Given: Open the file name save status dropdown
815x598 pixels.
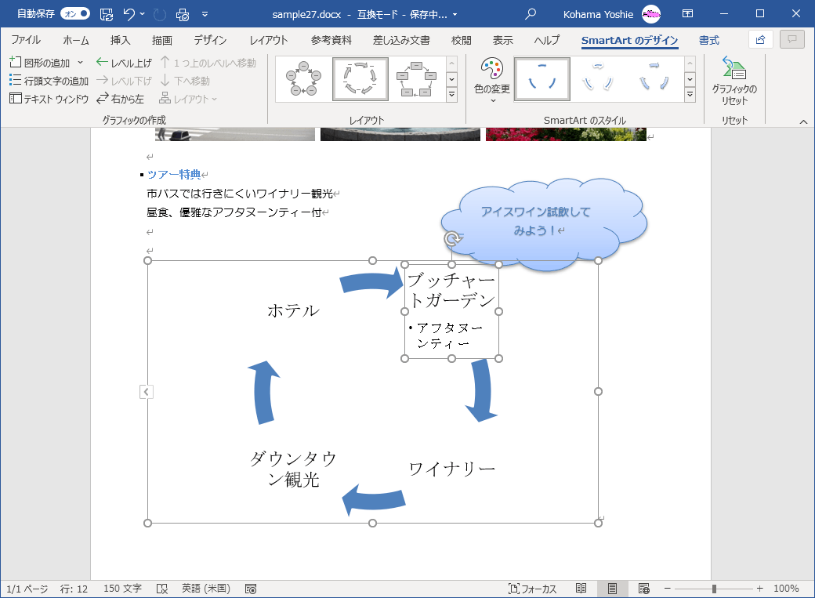Looking at the screenshot, I should pyautogui.click(x=455, y=15).
